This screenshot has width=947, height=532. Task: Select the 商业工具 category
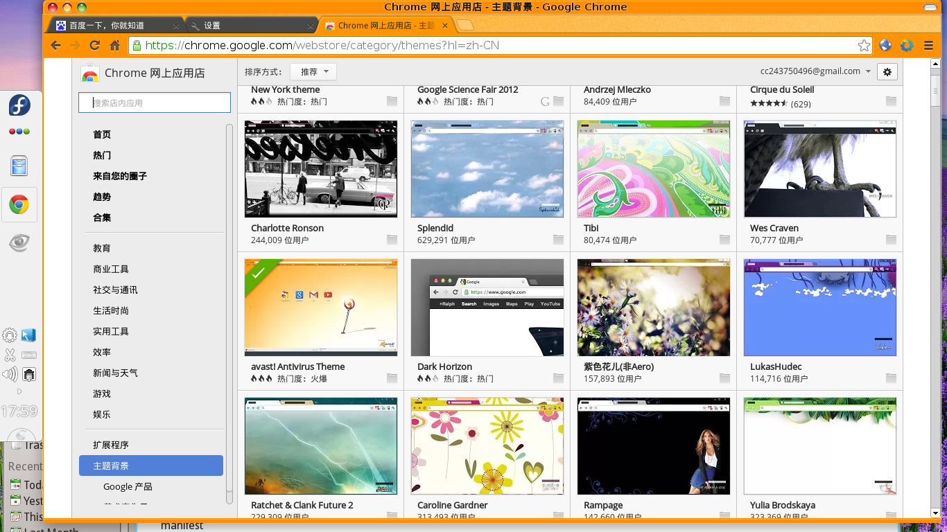[111, 269]
